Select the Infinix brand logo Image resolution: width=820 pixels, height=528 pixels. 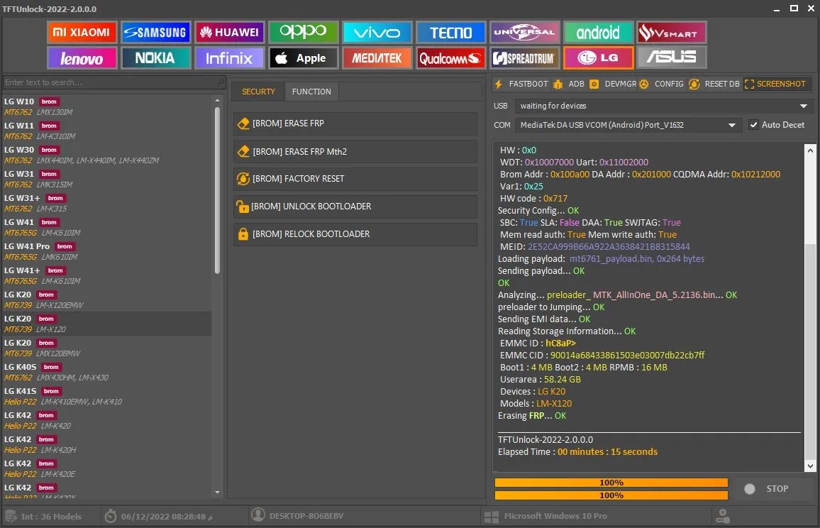tap(230, 58)
